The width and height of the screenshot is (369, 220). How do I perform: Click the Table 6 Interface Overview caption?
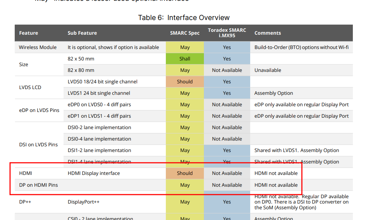(184, 18)
